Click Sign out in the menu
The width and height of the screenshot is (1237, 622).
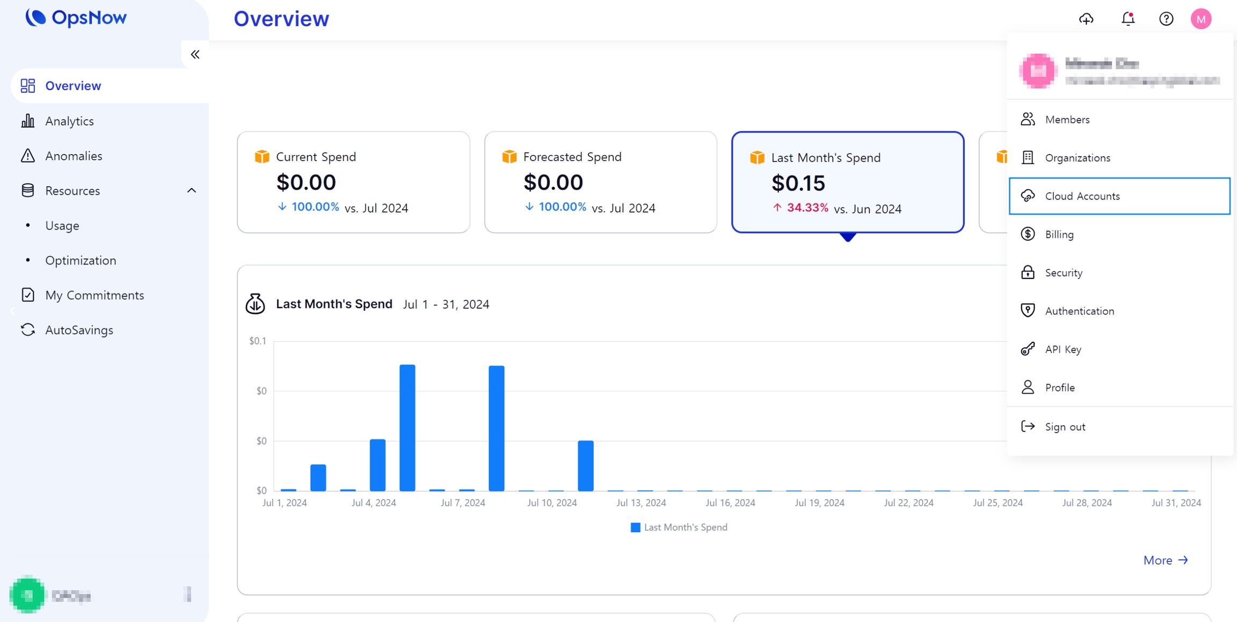click(x=1065, y=427)
